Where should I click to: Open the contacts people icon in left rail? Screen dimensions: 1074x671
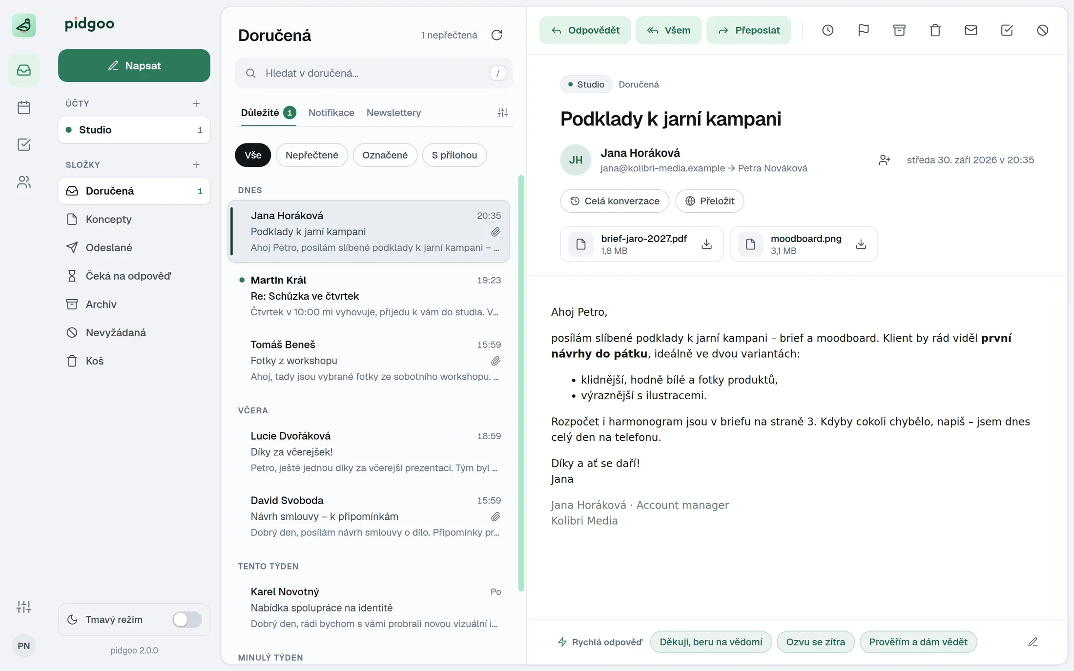[24, 182]
